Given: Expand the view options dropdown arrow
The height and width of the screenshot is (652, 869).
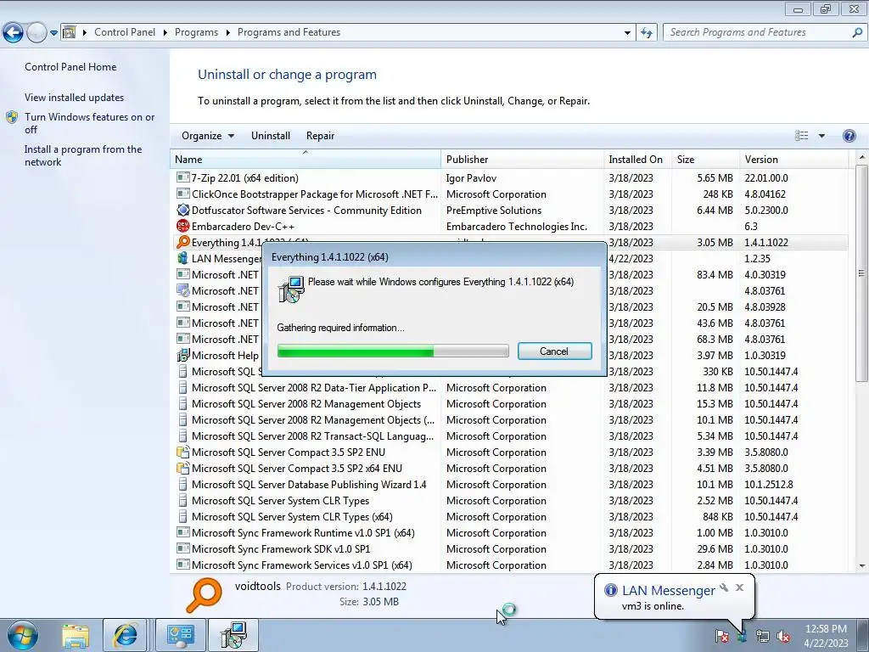Looking at the screenshot, I should click(821, 136).
